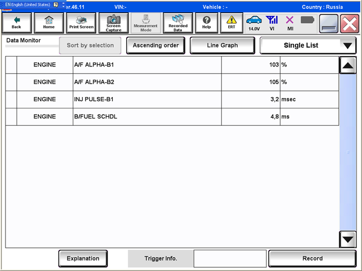Click EN English language bar indicator

click(x=28, y=4)
